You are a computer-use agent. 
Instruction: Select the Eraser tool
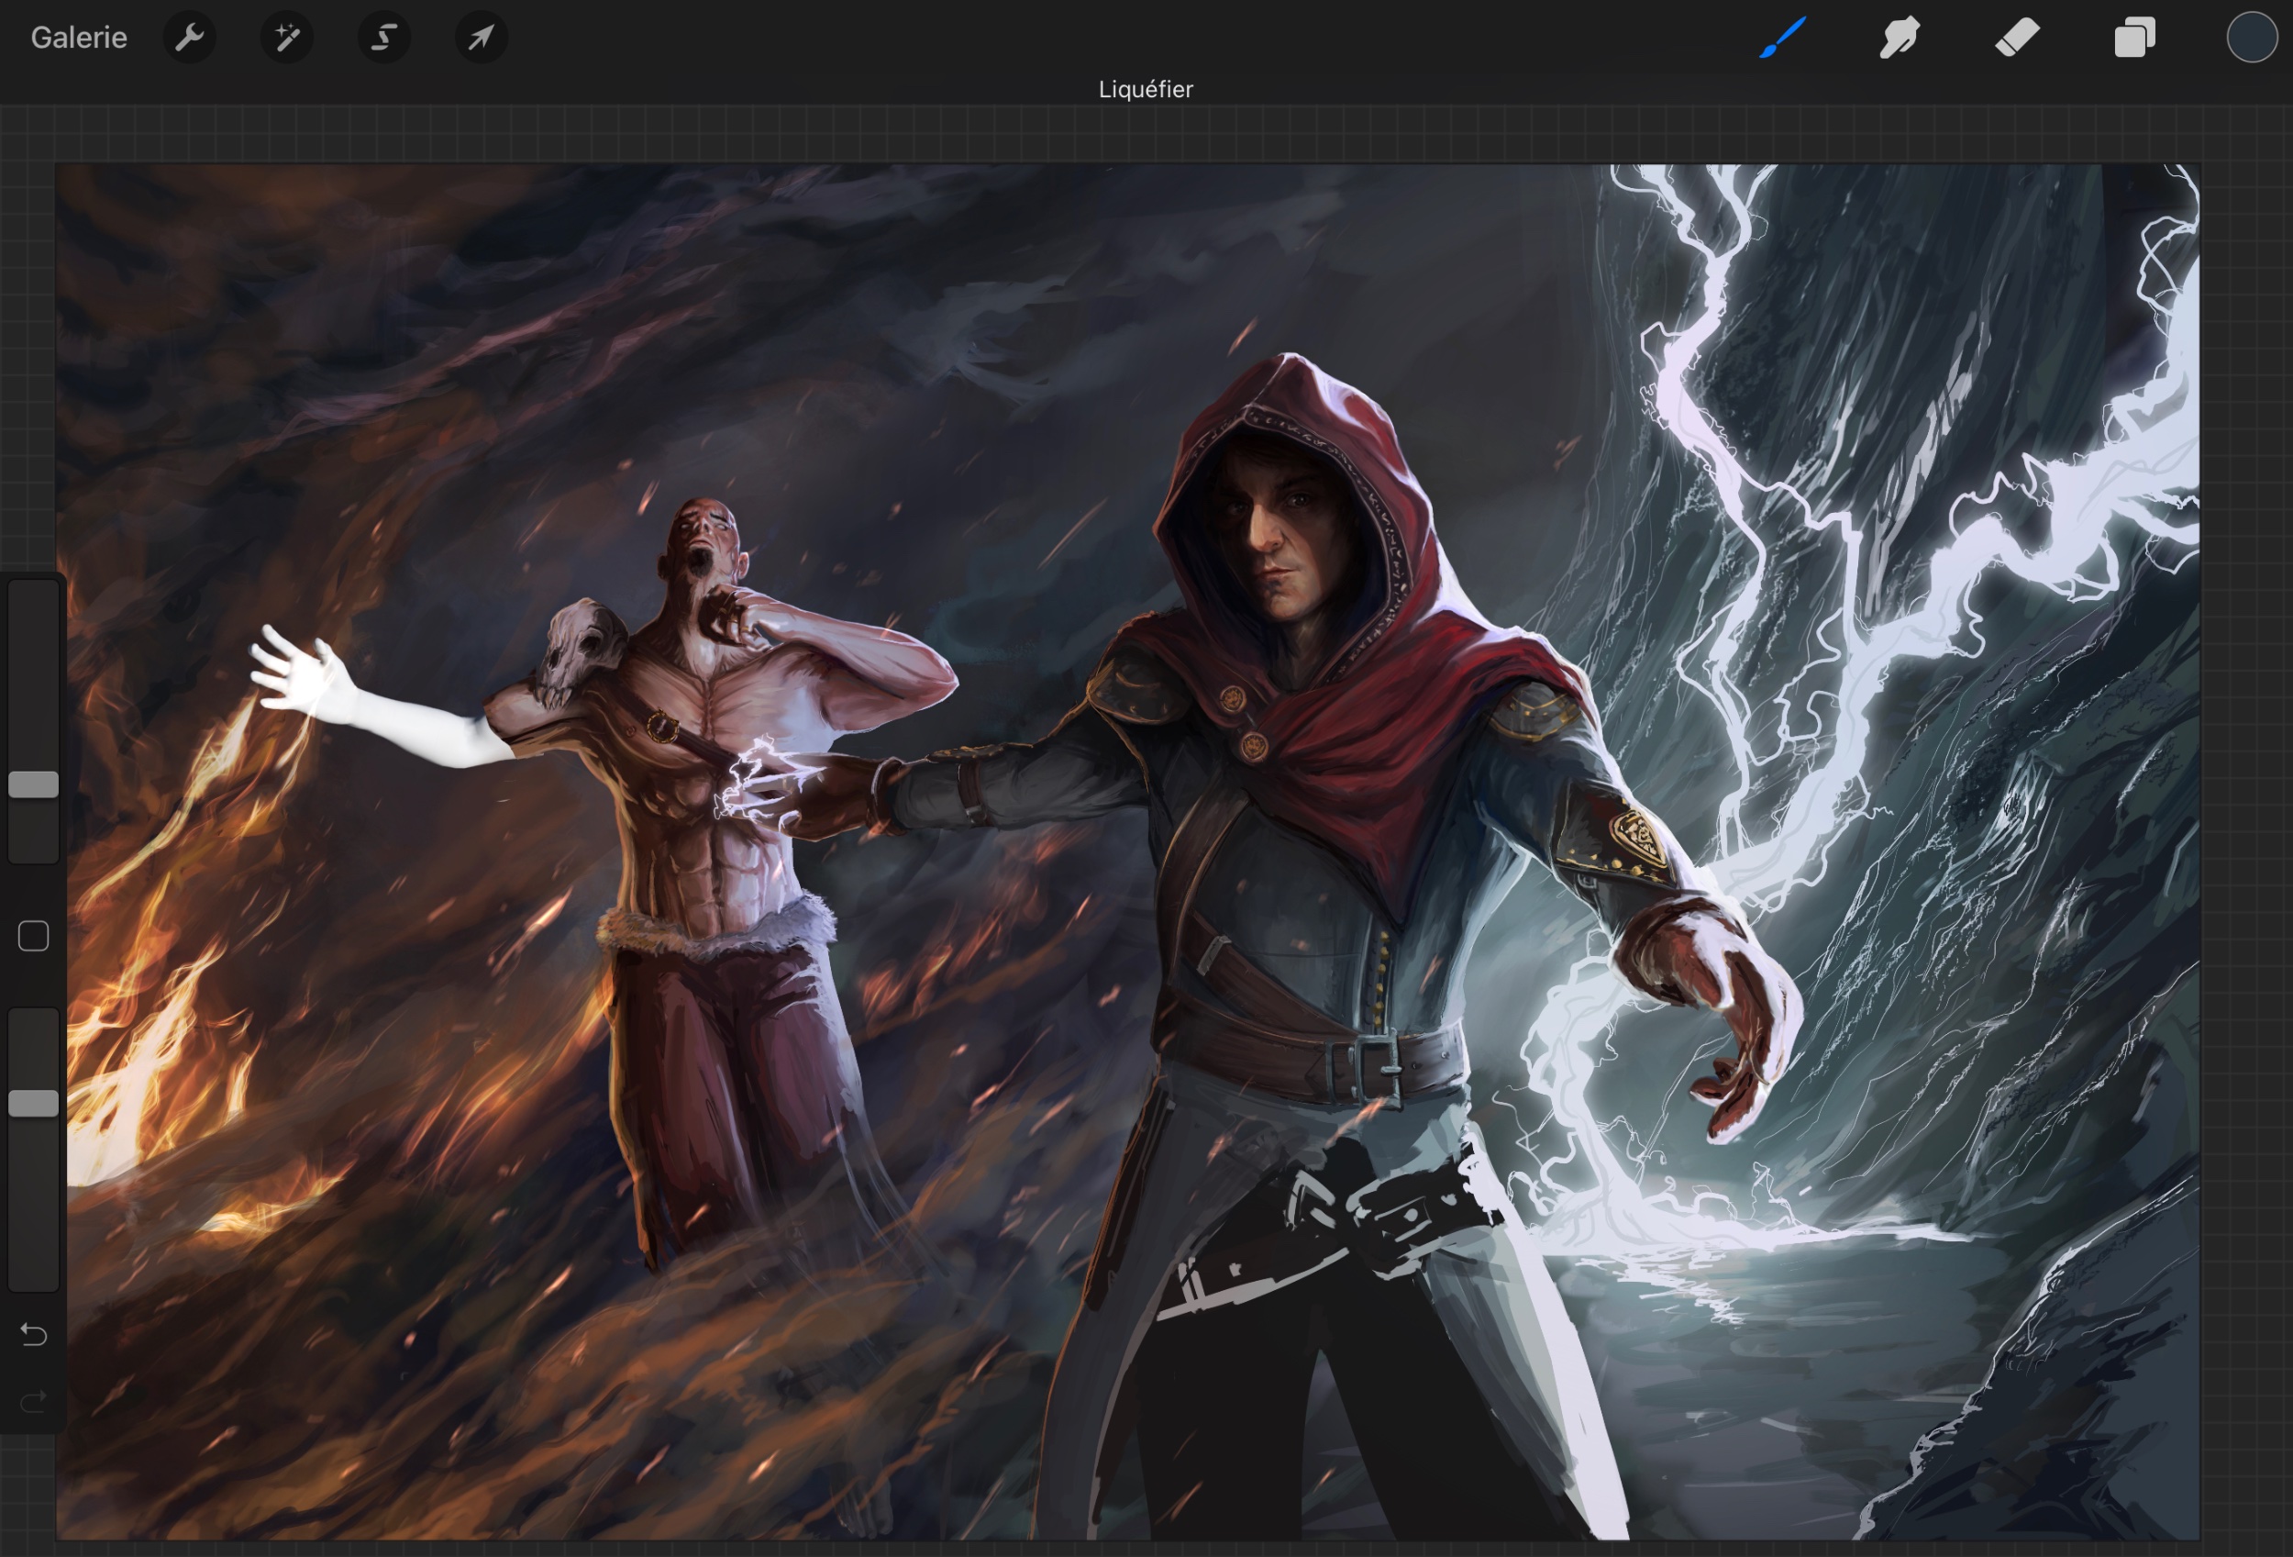coord(2017,38)
